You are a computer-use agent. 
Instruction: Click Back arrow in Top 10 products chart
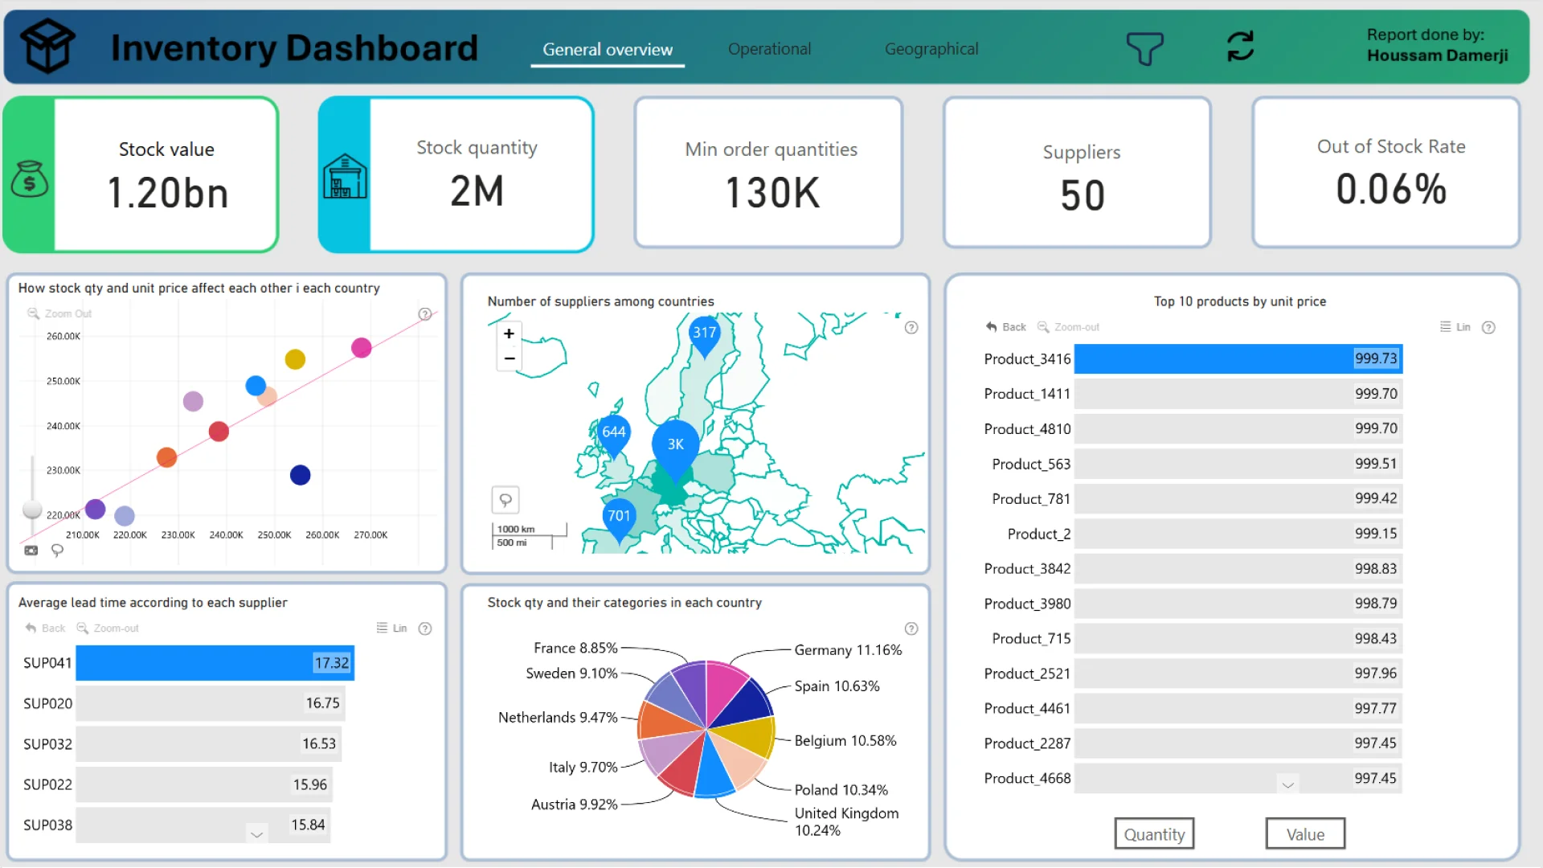(x=1005, y=327)
